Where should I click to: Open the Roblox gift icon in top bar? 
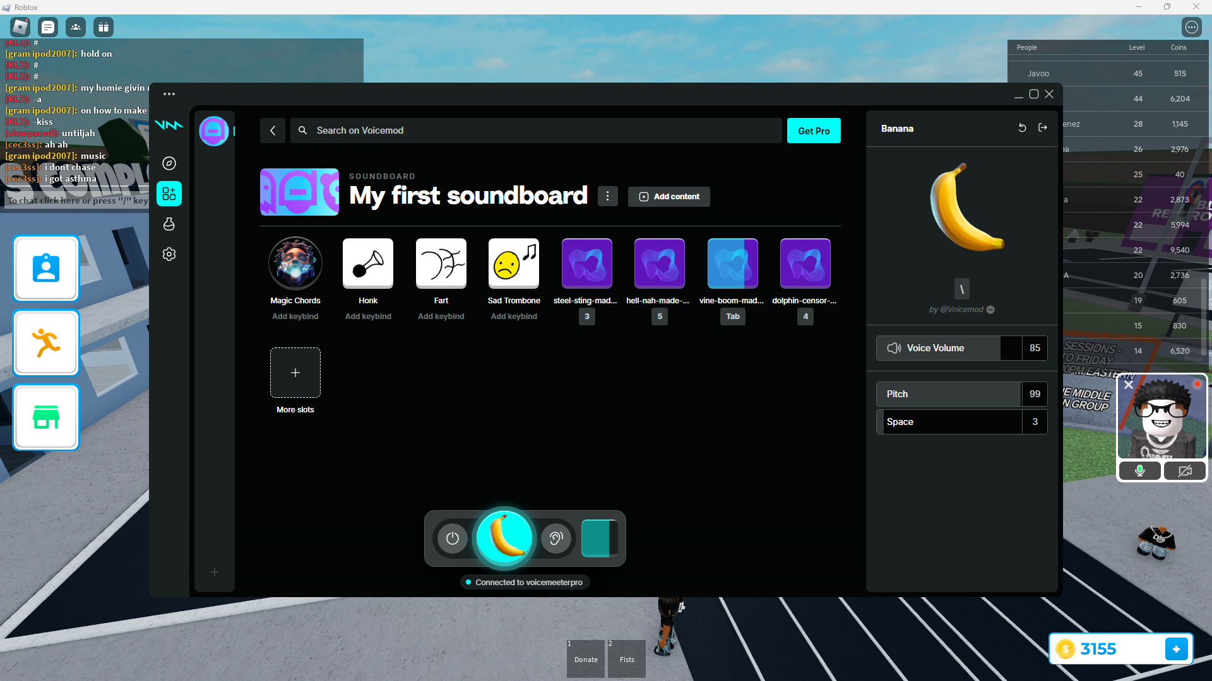(x=104, y=27)
